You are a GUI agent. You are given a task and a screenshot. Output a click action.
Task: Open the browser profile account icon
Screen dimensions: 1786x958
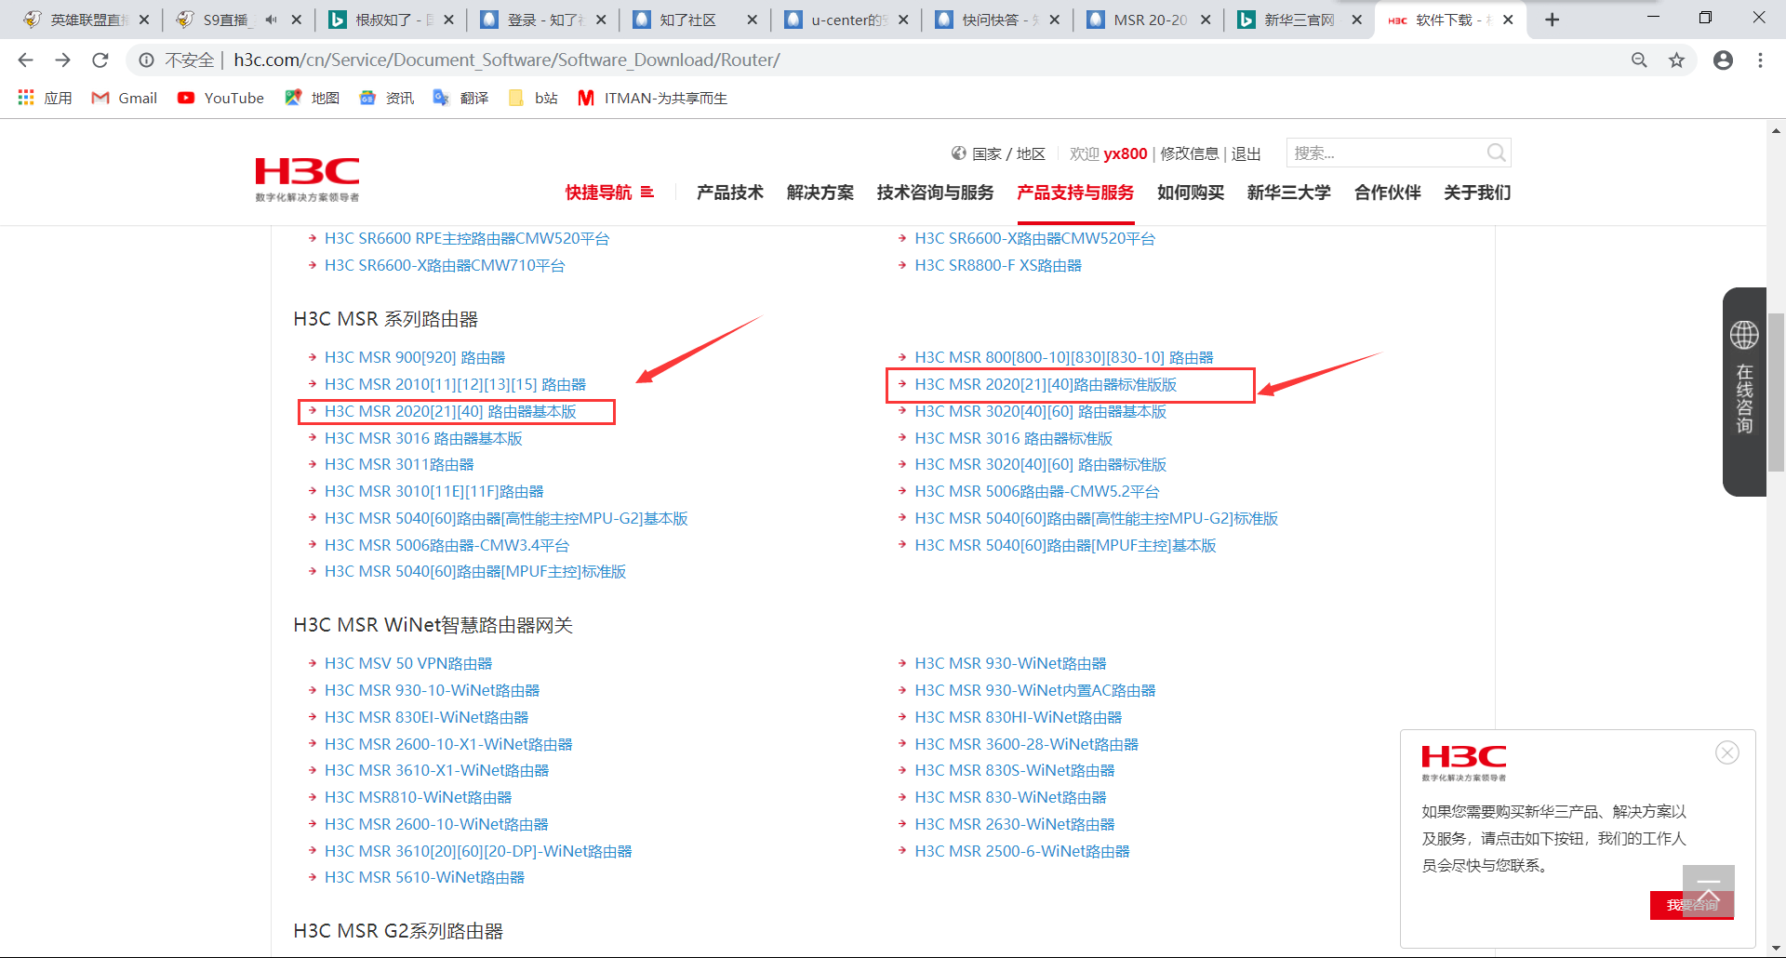coord(1723,60)
